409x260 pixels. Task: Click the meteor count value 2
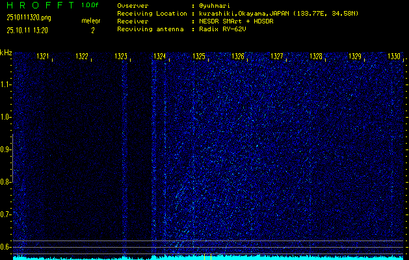pos(92,31)
